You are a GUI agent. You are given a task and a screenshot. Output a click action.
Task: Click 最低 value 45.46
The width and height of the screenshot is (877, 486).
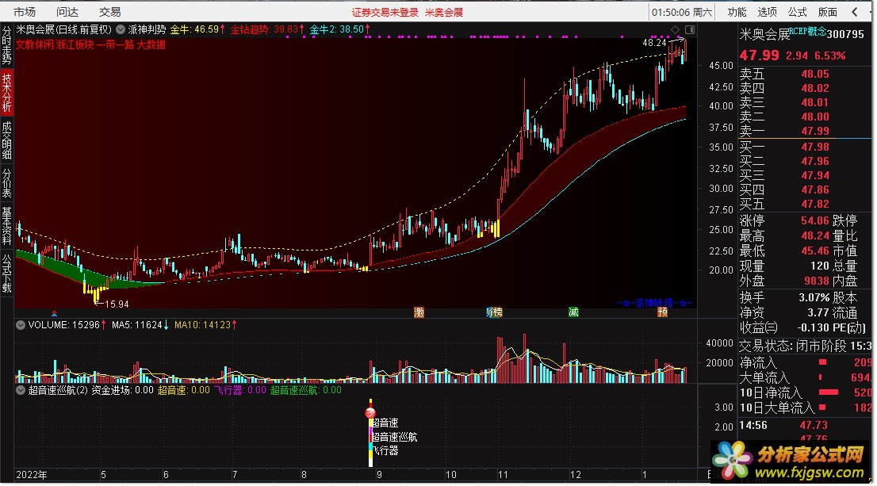click(815, 251)
